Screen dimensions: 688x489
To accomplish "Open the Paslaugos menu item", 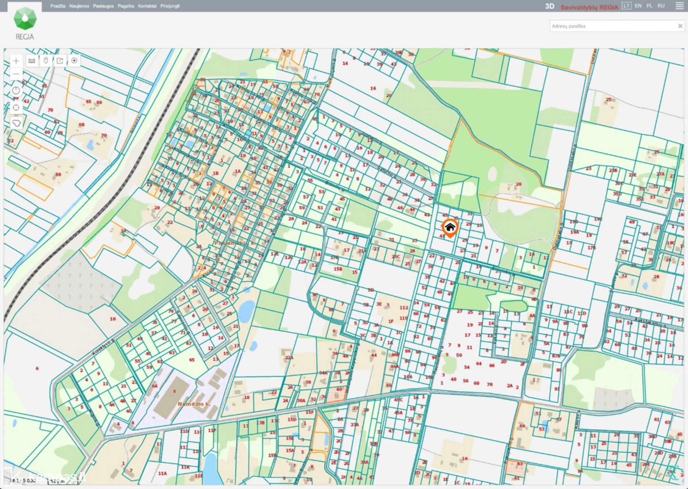I will (103, 6).
